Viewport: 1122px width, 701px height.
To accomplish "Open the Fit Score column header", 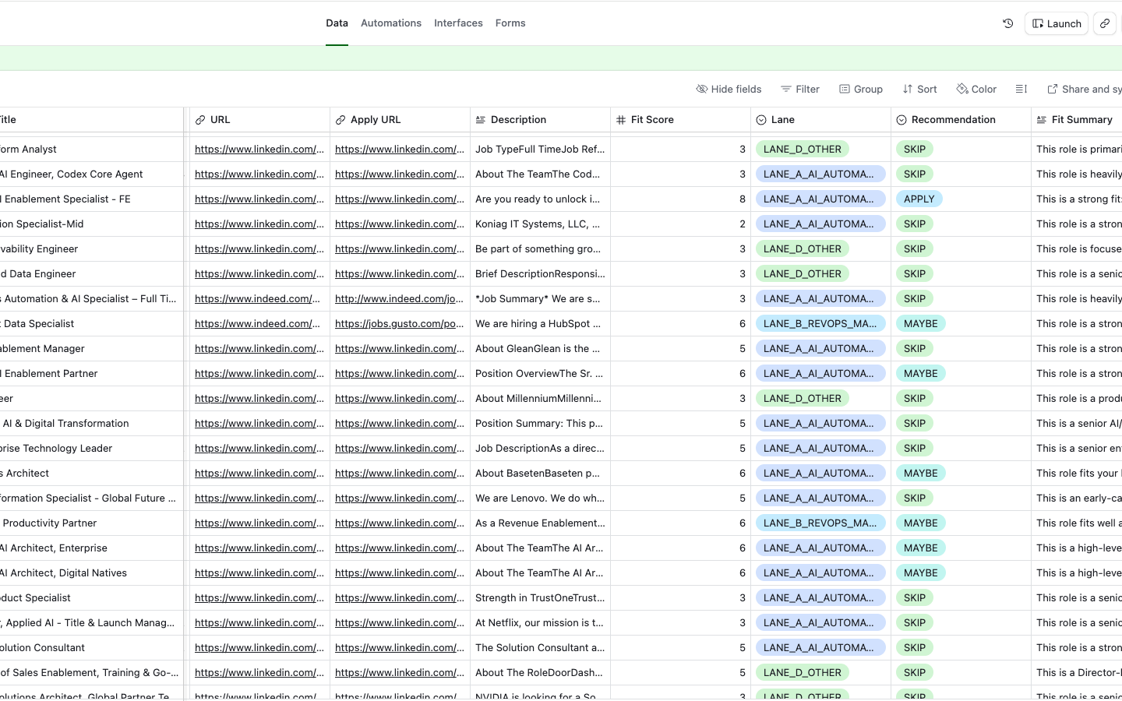I will click(680, 119).
